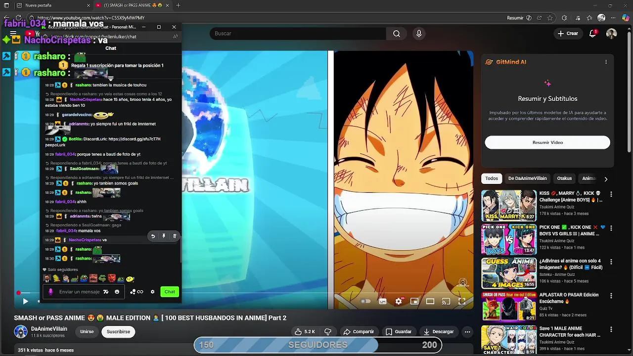Click the Guardar button
The image size is (633, 356).
coord(399,332)
